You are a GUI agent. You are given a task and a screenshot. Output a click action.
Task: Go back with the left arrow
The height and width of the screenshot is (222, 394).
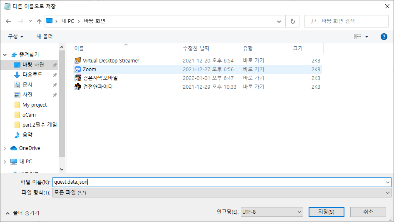[8, 21]
